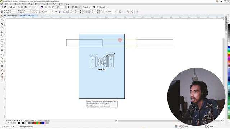Expand the outline width None dropdown
This screenshot has height=129, width=230.
pyautogui.click(x=116, y=11)
